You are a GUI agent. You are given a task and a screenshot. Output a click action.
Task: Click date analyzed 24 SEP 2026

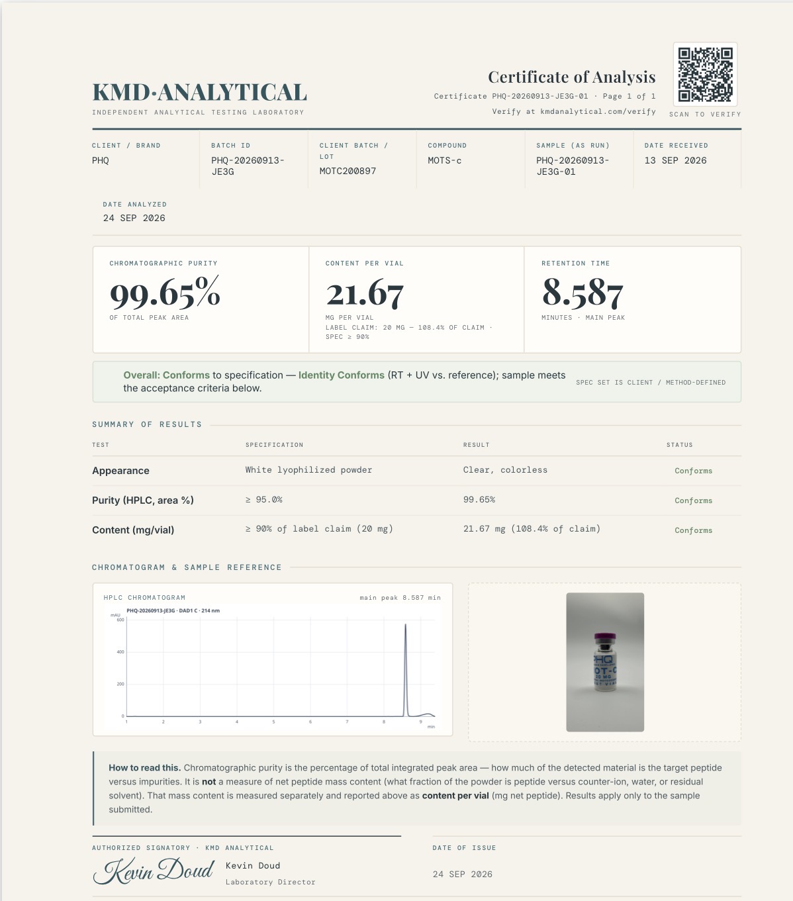134,218
